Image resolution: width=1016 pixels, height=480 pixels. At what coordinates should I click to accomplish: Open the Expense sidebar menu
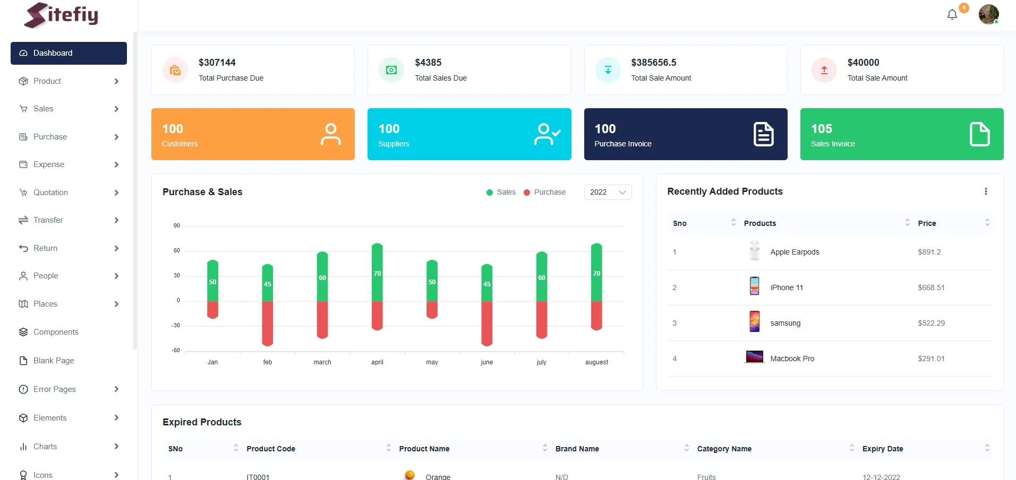pos(69,164)
